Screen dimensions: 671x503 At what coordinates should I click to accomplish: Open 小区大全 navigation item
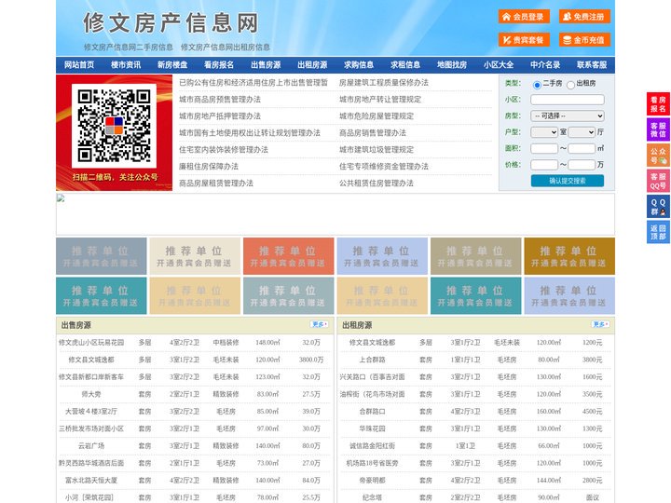click(499, 65)
